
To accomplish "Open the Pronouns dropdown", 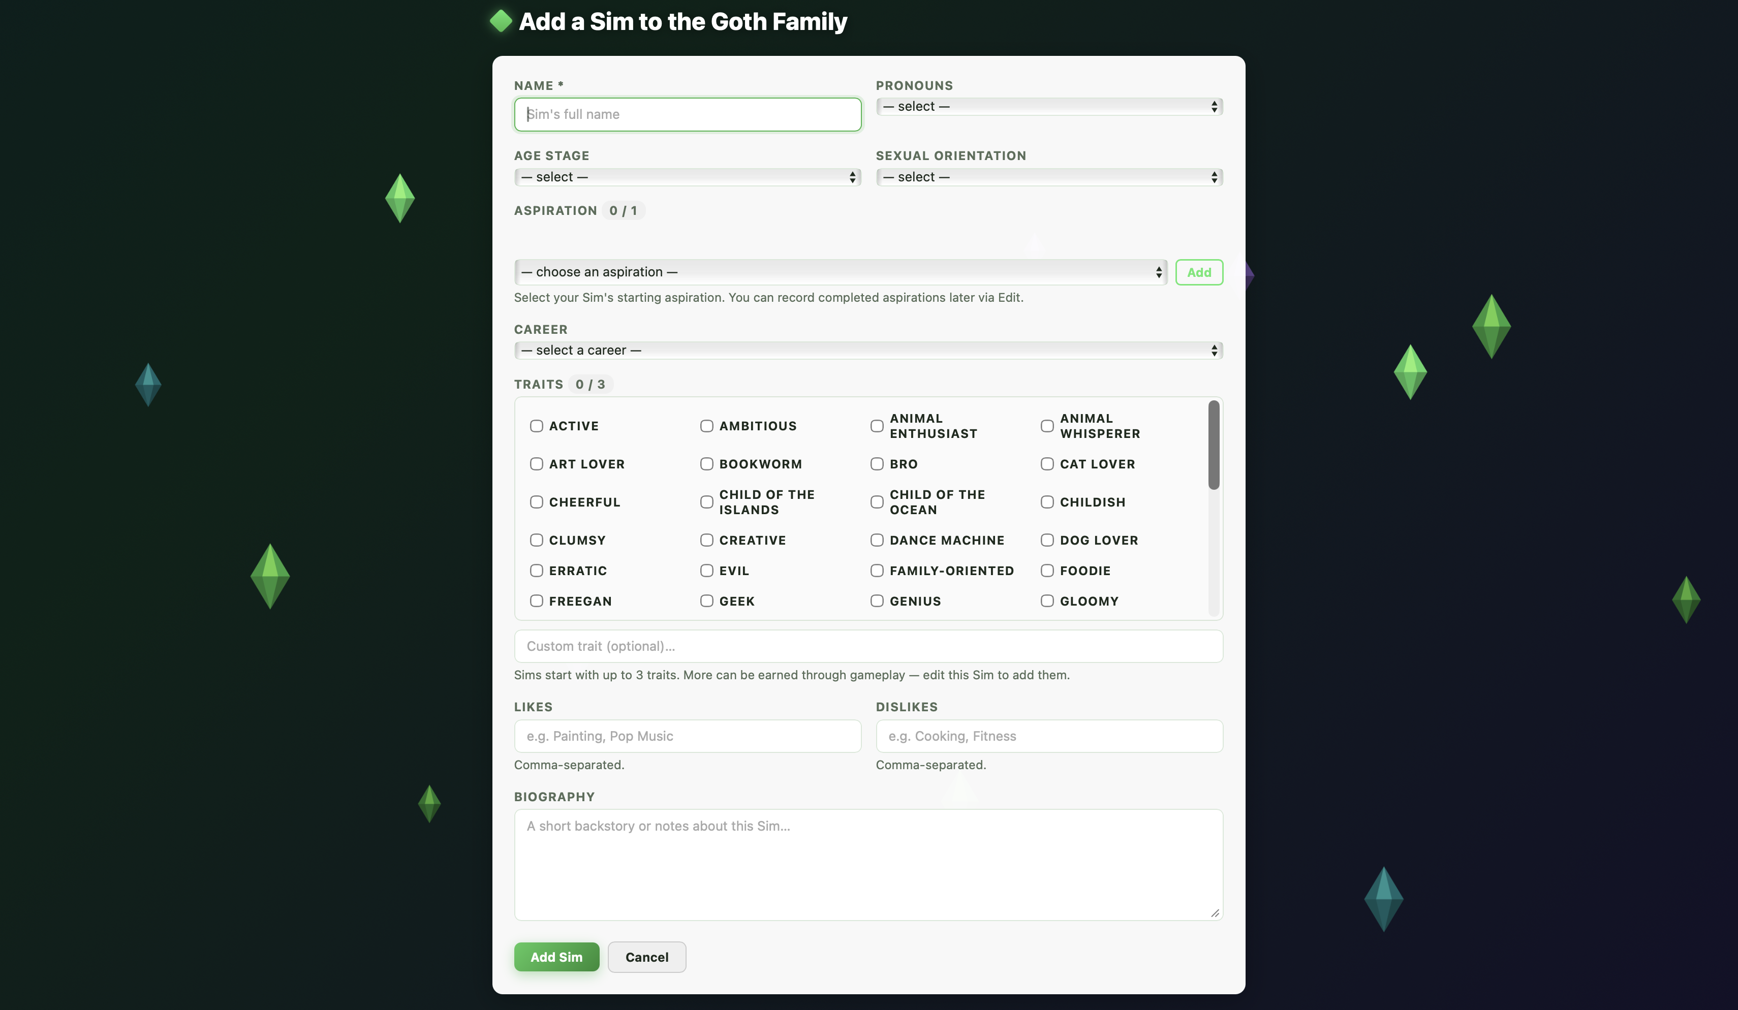I will [1049, 107].
